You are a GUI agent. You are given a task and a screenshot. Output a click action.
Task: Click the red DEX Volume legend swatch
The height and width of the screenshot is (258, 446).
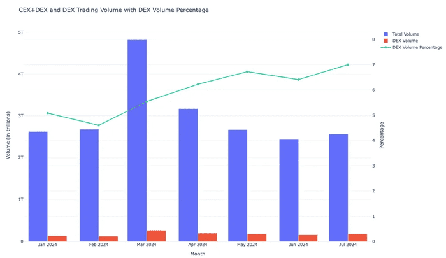[x=385, y=41]
